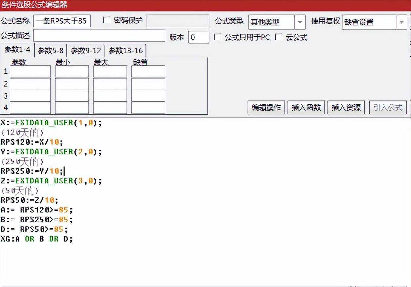Click the row 4 最大 field
The width and height of the screenshot is (411, 287).
[x=110, y=107]
